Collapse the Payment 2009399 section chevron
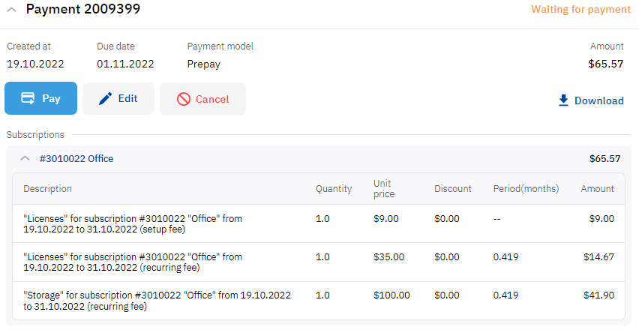639x330 pixels. pyautogui.click(x=12, y=9)
